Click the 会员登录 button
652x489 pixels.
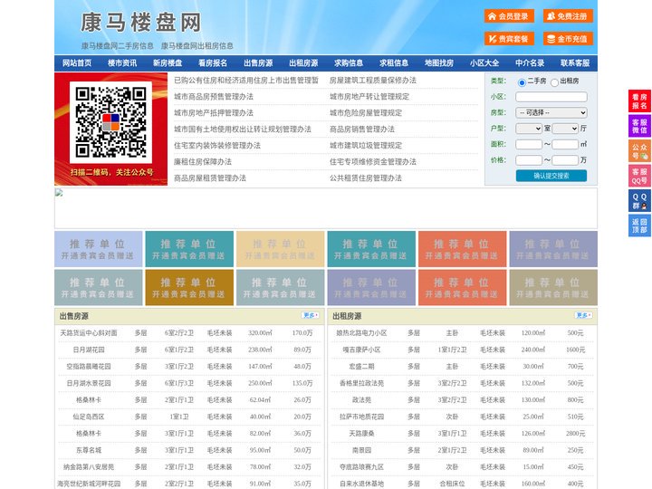pyautogui.click(x=509, y=16)
